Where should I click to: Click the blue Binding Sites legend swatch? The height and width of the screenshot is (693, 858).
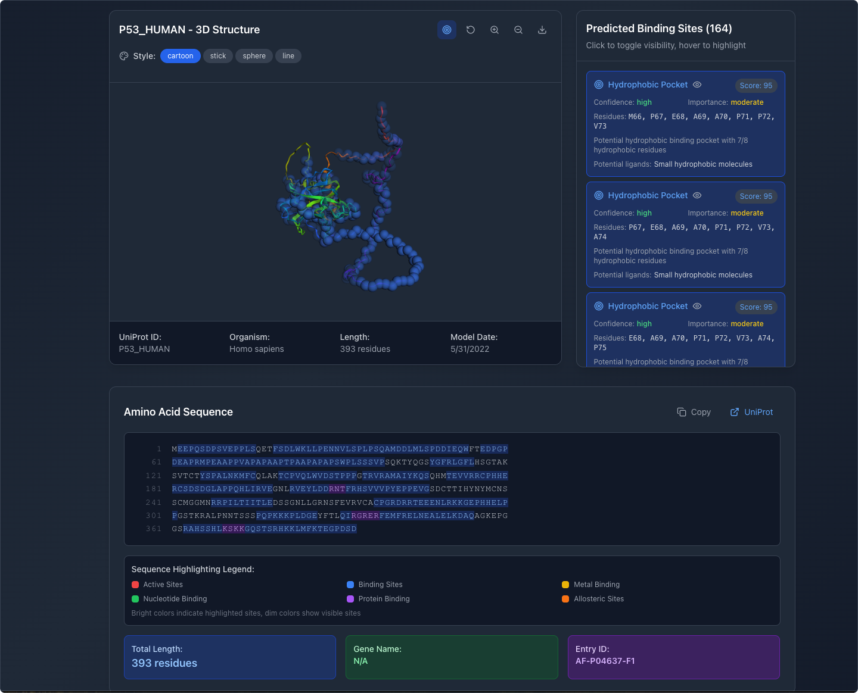[350, 585]
